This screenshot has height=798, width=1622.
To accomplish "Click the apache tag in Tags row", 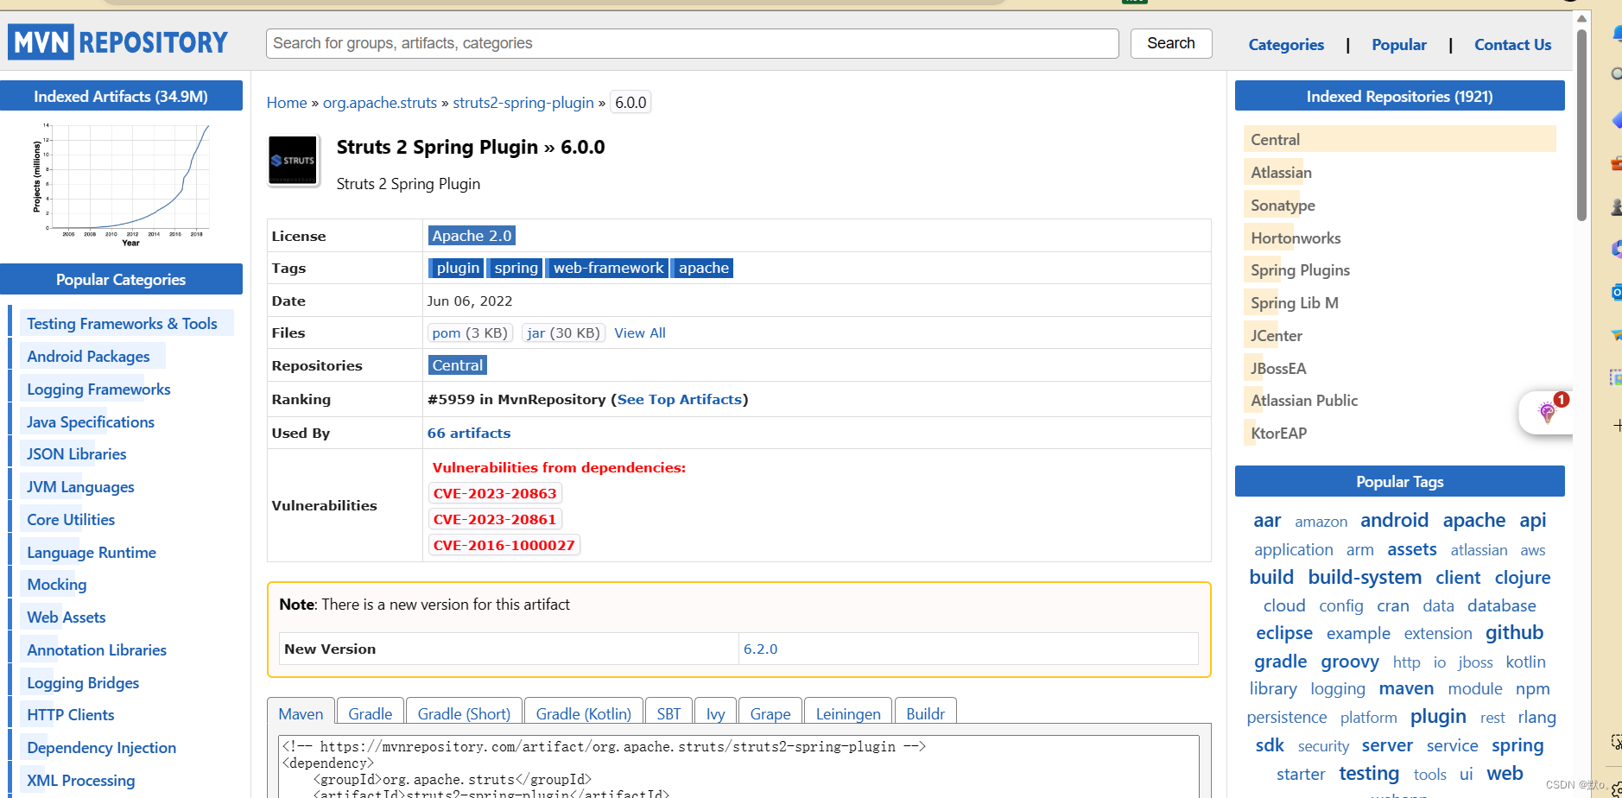I will (703, 268).
